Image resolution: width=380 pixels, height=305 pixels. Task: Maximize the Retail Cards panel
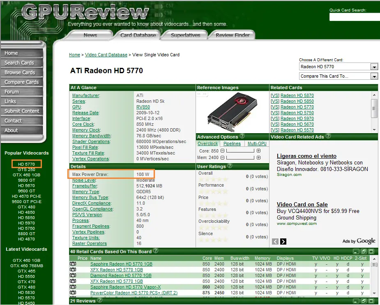(371, 252)
